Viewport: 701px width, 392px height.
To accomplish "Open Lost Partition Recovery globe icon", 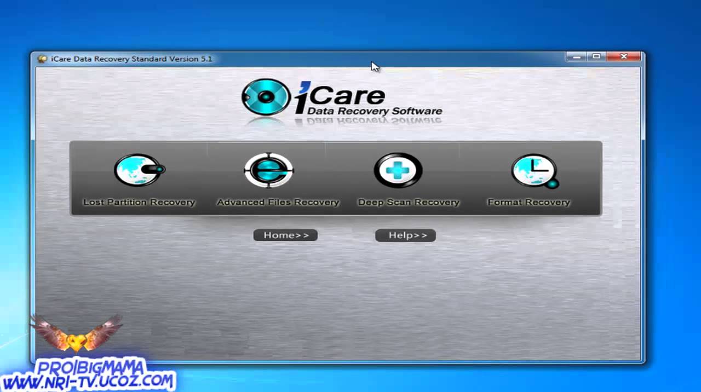I will [x=139, y=170].
